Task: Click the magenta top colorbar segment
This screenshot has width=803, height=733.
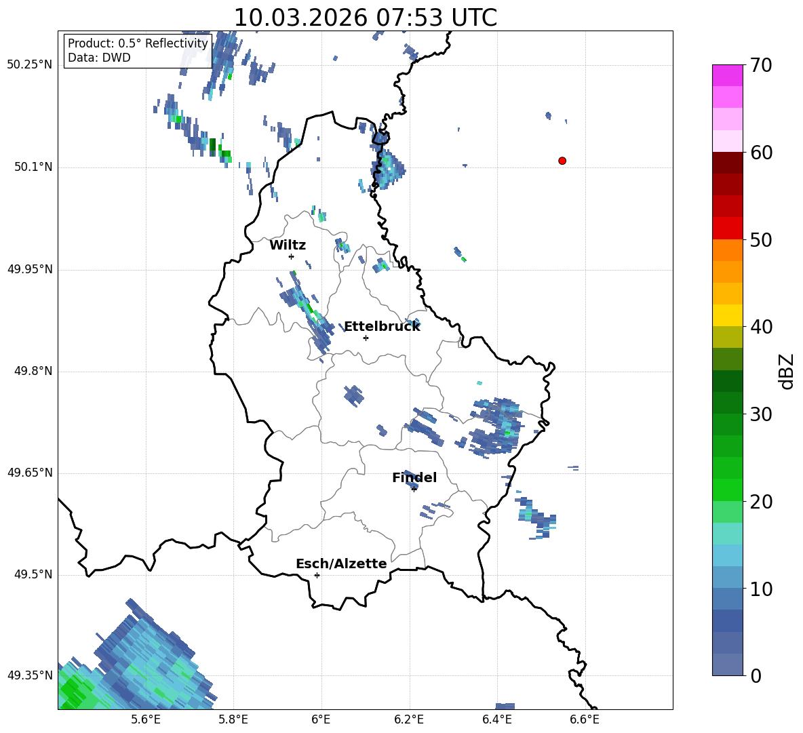Action: (727, 75)
